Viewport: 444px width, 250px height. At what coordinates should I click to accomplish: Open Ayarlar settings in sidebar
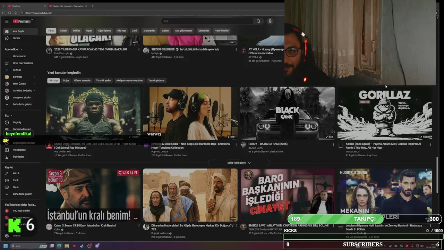20,235
